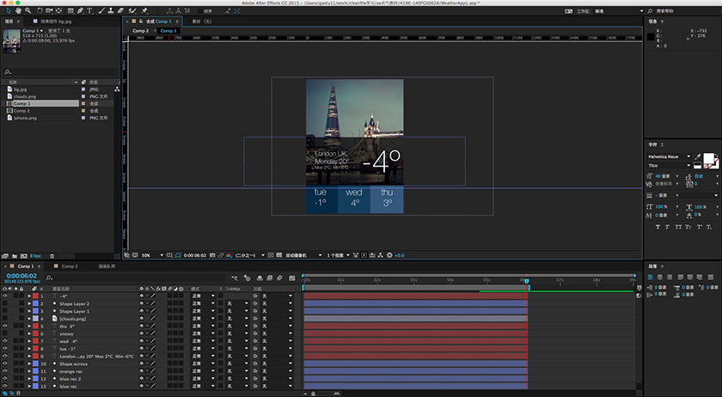Hide the 'orange rec' layer eye toggle
The height and width of the screenshot is (397, 722).
point(4,371)
